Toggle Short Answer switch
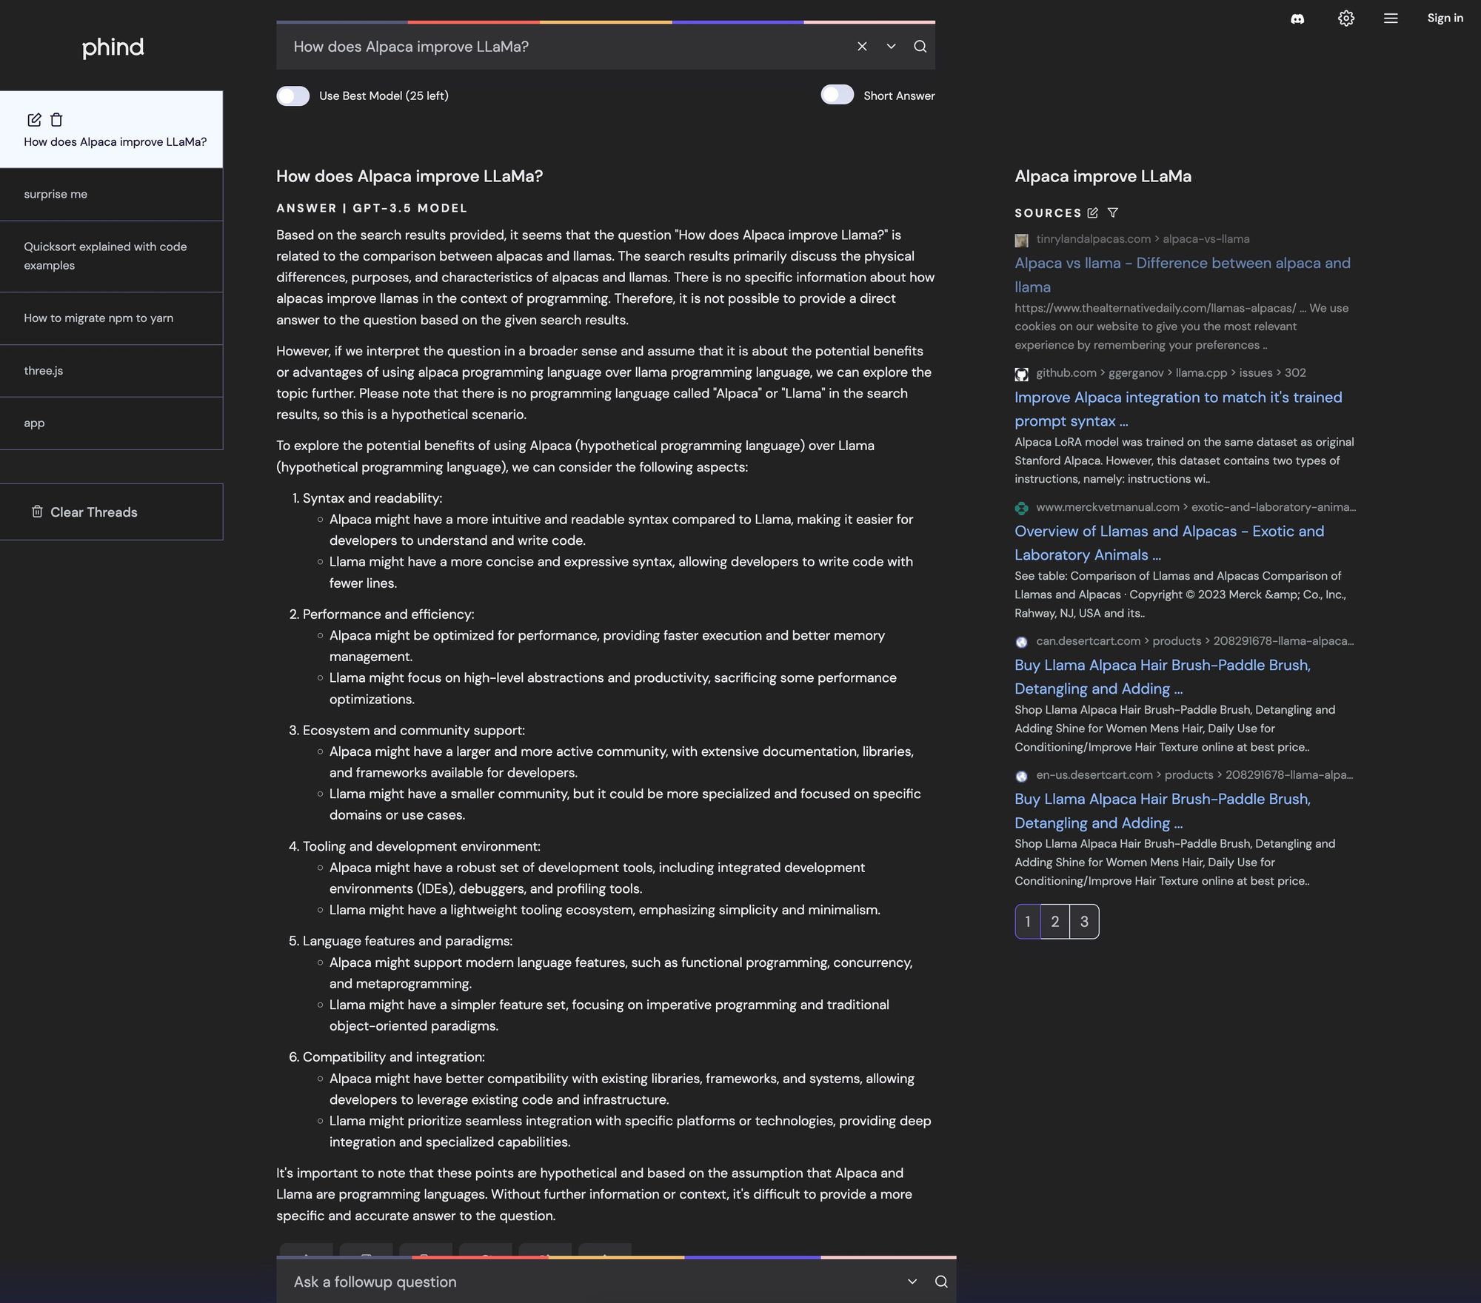This screenshot has height=1303, width=1481. (x=837, y=95)
